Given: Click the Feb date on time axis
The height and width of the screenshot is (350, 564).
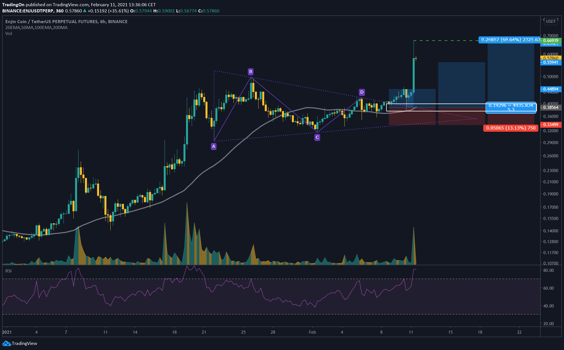Looking at the screenshot, I should [312, 332].
